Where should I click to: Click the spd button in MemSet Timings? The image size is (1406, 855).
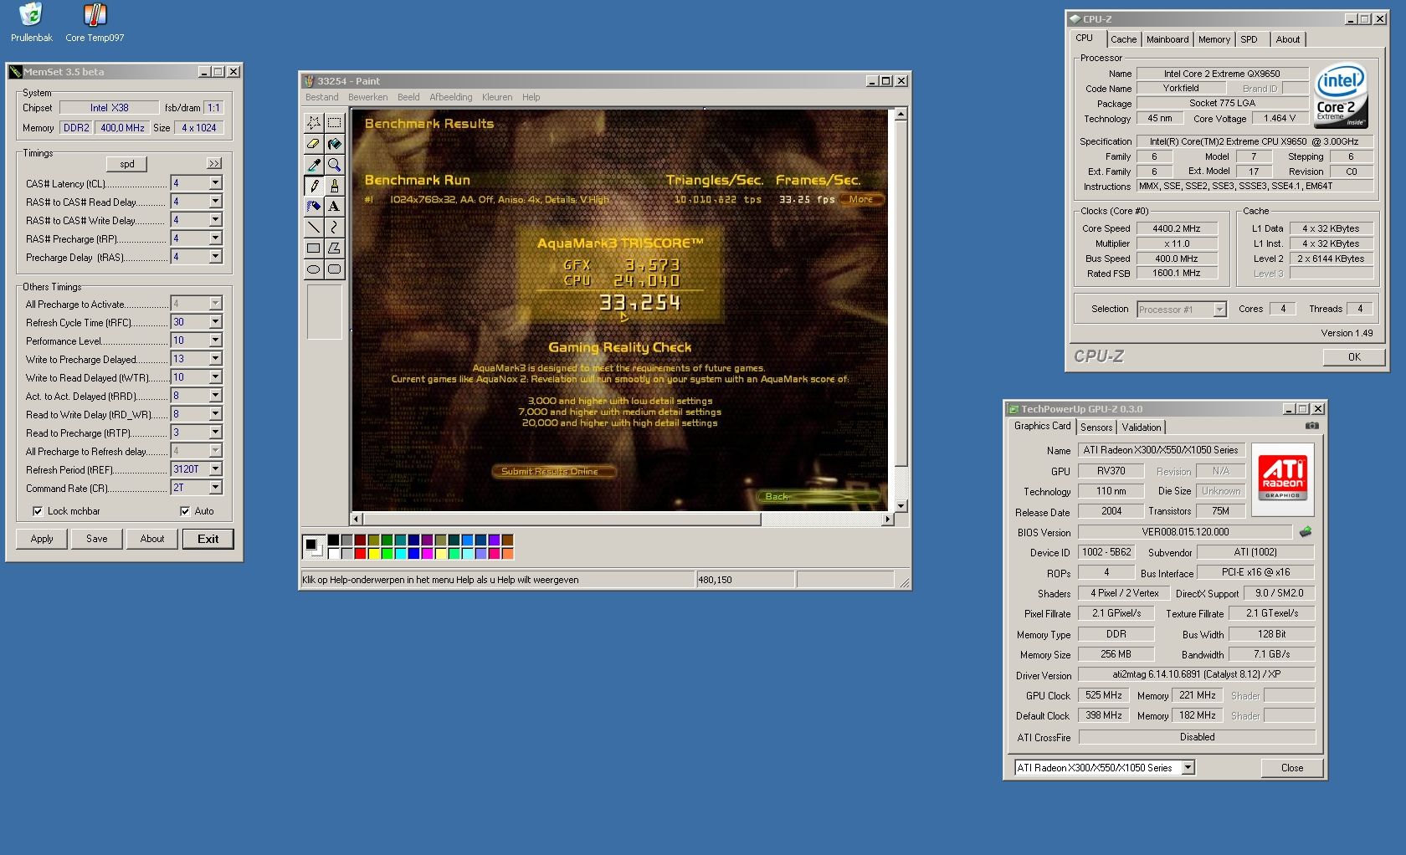tap(127, 164)
